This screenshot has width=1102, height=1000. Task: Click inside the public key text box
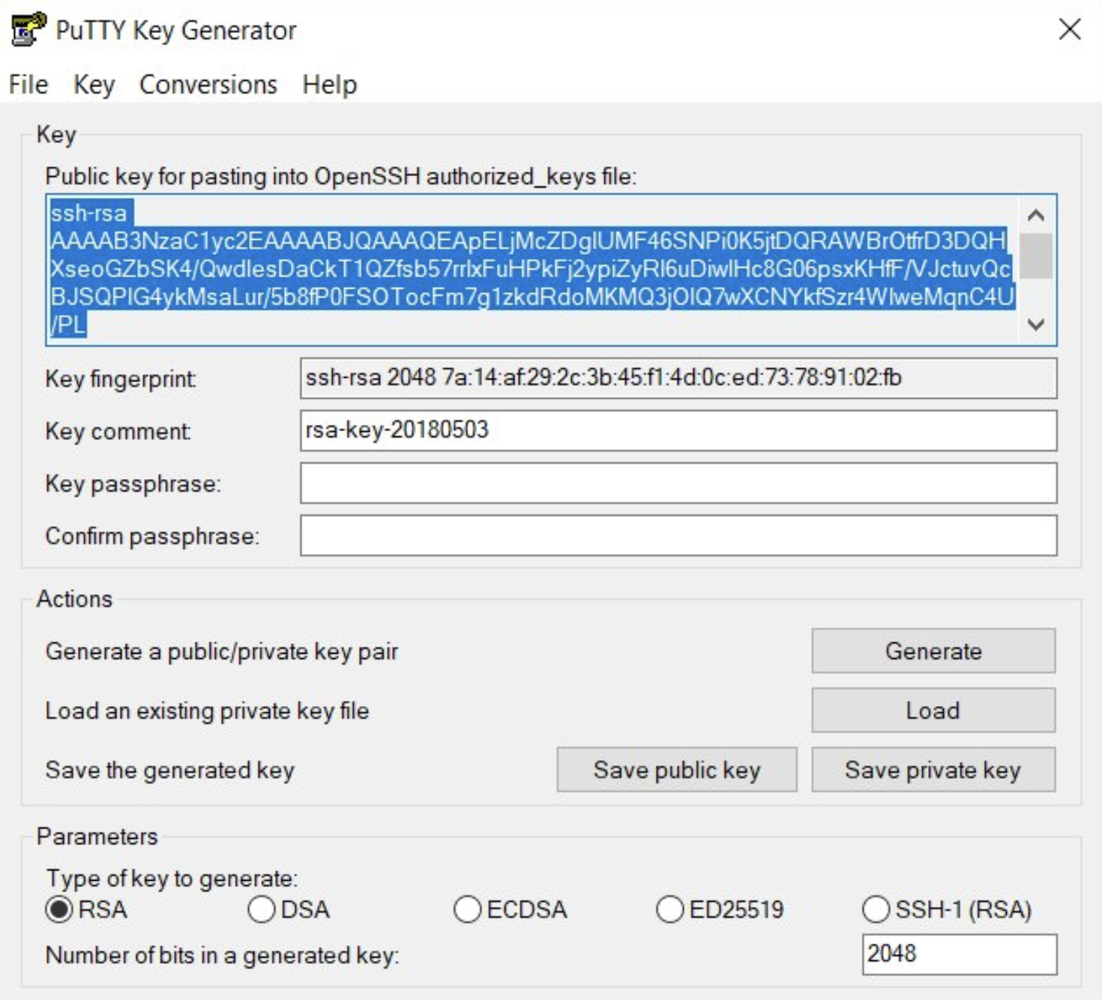[x=532, y=270]
